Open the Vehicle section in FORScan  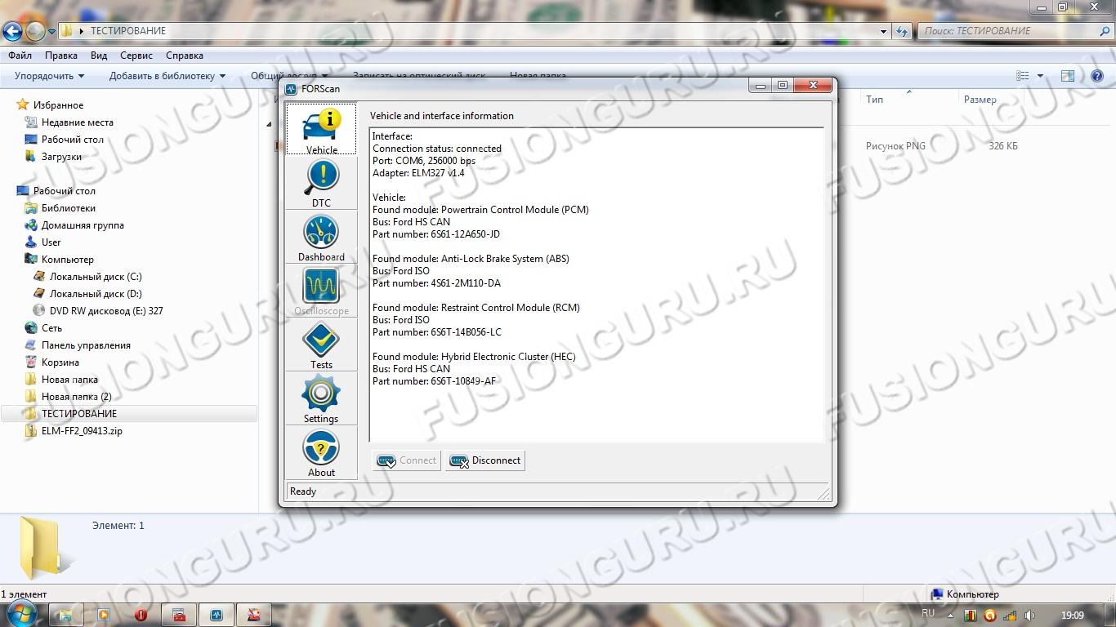pos(321,129)
